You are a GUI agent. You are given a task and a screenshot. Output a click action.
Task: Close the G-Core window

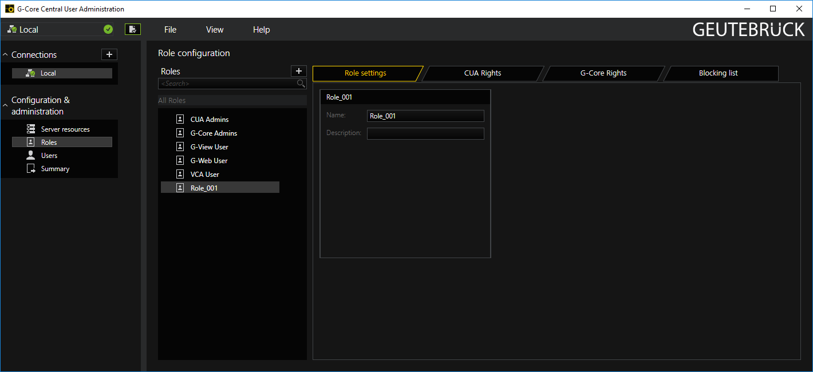(799, 9)
